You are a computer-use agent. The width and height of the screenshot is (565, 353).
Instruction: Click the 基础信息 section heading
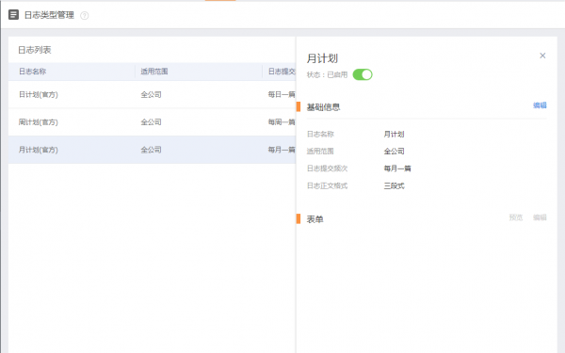(x=323, y=107)
